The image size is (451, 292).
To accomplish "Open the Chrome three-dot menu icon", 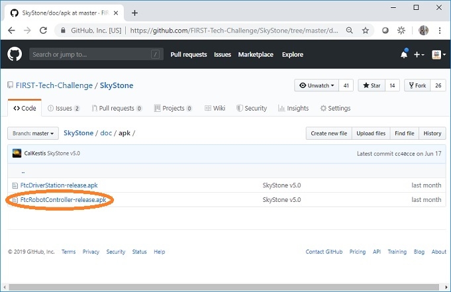I will click(440, 30).
